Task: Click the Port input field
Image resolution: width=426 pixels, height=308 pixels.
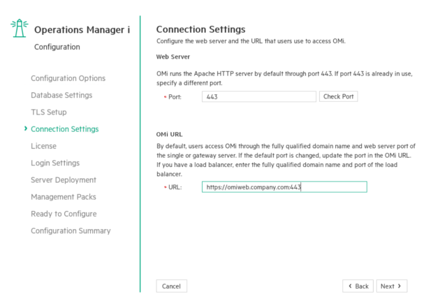Action: (x=259, y=96)
